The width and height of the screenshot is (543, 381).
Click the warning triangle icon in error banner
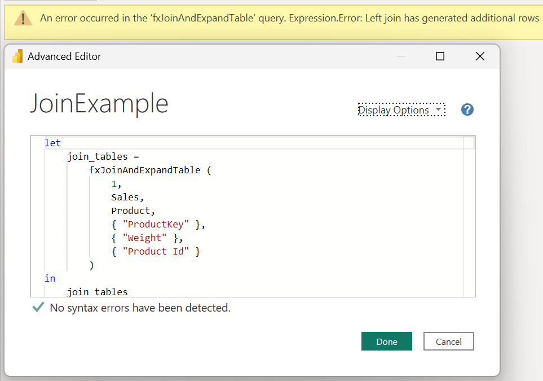[x=23, y=19]
